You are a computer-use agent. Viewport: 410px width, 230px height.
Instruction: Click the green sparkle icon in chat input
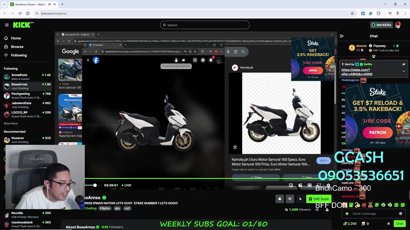[347, 214]
